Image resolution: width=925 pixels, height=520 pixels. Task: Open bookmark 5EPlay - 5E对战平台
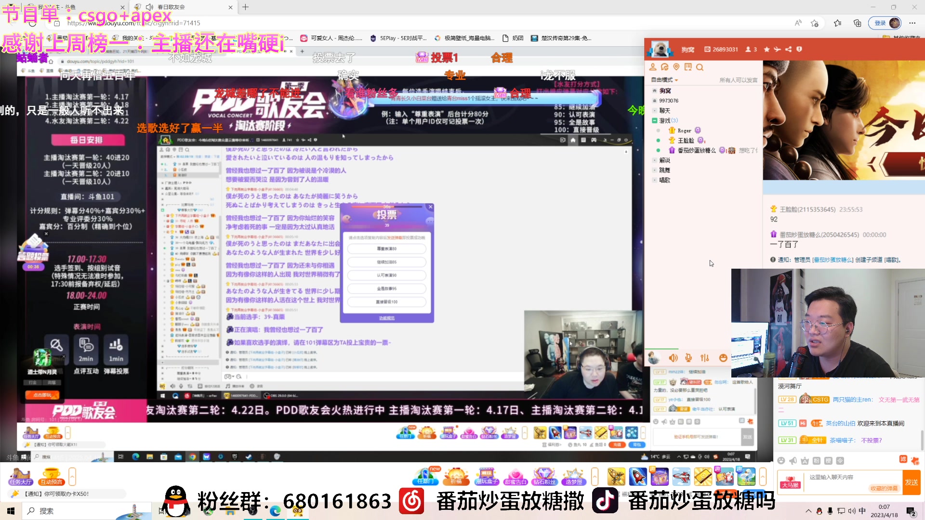pyautogui.click(x=398, y=38)
